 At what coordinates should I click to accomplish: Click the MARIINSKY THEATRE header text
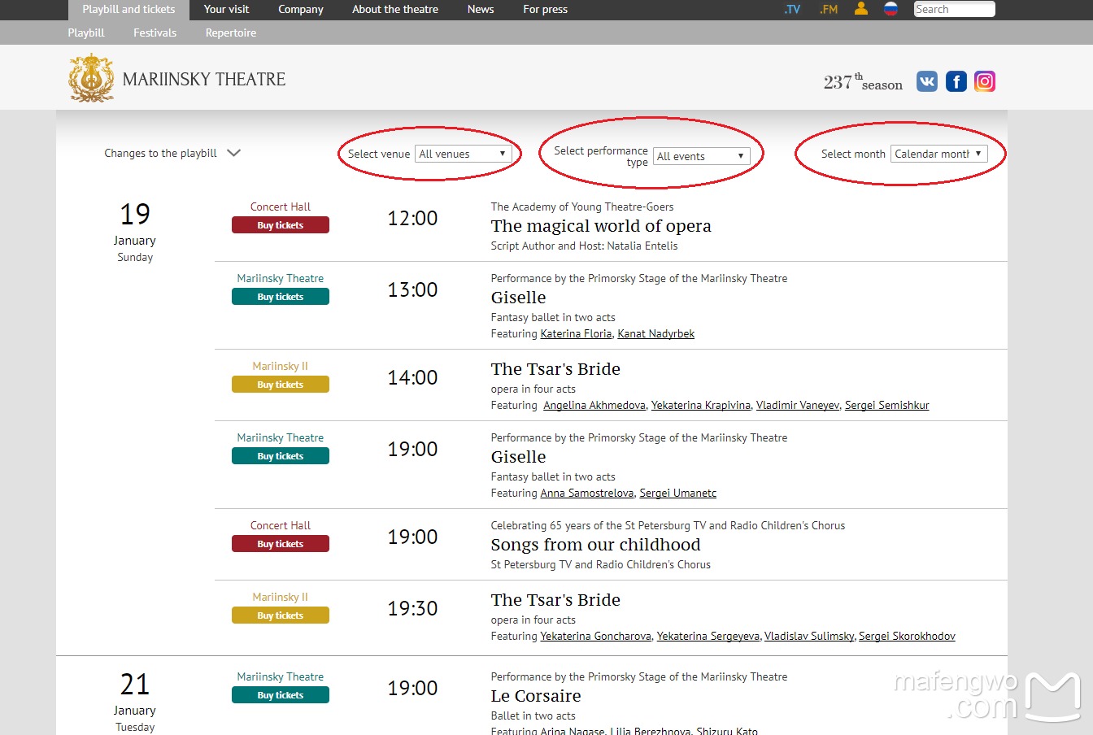[204, 80]
